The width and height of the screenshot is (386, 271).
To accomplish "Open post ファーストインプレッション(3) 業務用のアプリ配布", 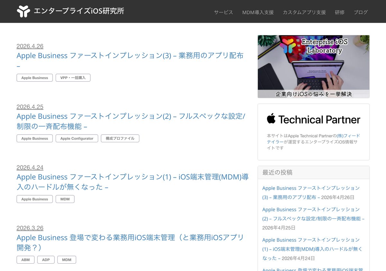I will (x=130, y=60).
